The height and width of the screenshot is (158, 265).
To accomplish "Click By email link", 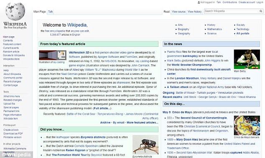I will (119, 122).
